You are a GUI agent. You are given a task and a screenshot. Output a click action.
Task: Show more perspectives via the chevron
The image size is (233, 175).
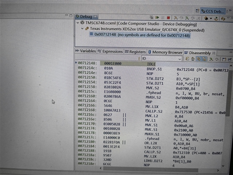coord(230,11)
